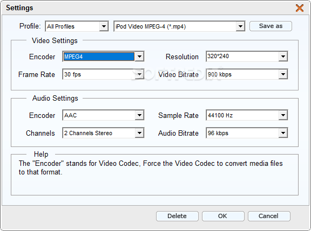The image size is (311, 231).
Task: Click the Audio Settings group label
Action: [x=55, y=99]
